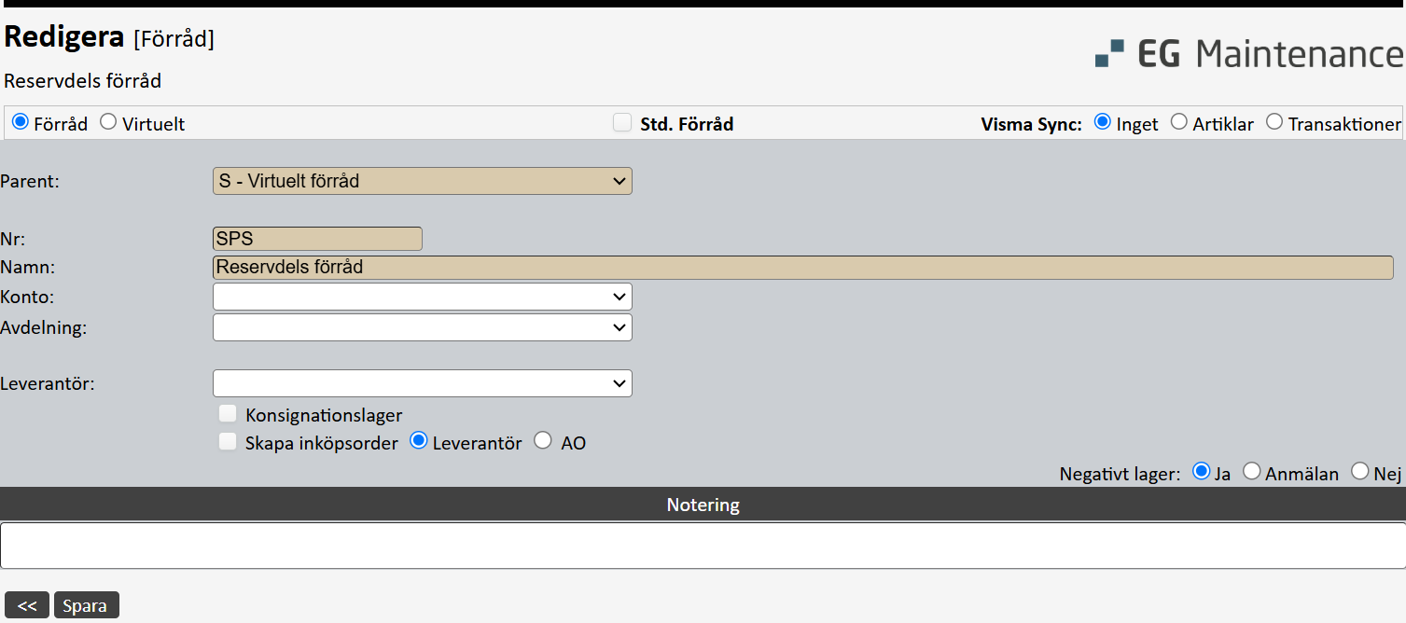Select the Virtuelt radio option
The image size is (1406, 623).
point(108,122)
